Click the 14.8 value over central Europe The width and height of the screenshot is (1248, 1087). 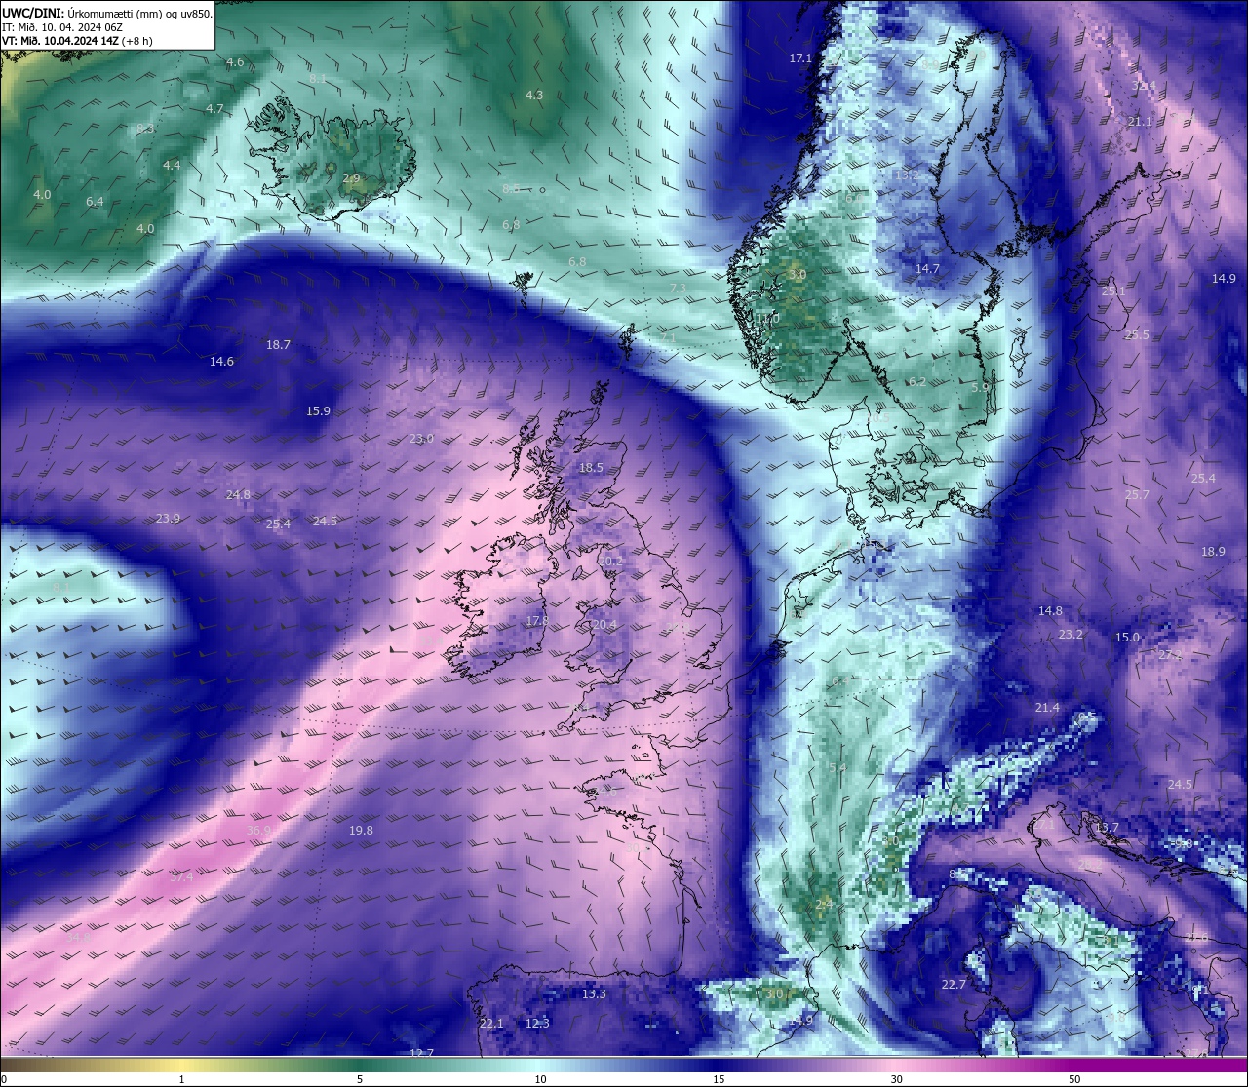click(1050, 611)
